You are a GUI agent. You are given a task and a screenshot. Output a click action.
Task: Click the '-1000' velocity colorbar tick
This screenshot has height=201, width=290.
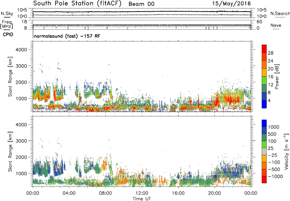(x=275, y=176)
